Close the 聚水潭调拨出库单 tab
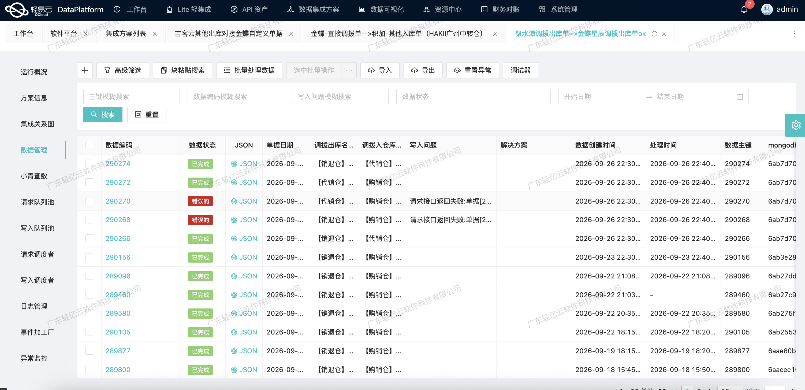This screenshot has width=805, height=390. [x=664, y=34]
